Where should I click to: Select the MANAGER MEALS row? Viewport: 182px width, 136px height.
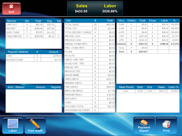(x=89, y=95)
